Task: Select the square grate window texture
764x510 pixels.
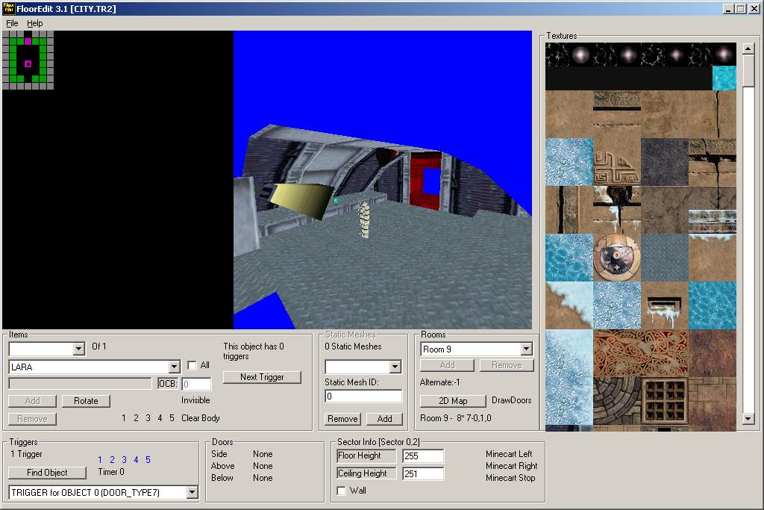Action: point(665,401)
